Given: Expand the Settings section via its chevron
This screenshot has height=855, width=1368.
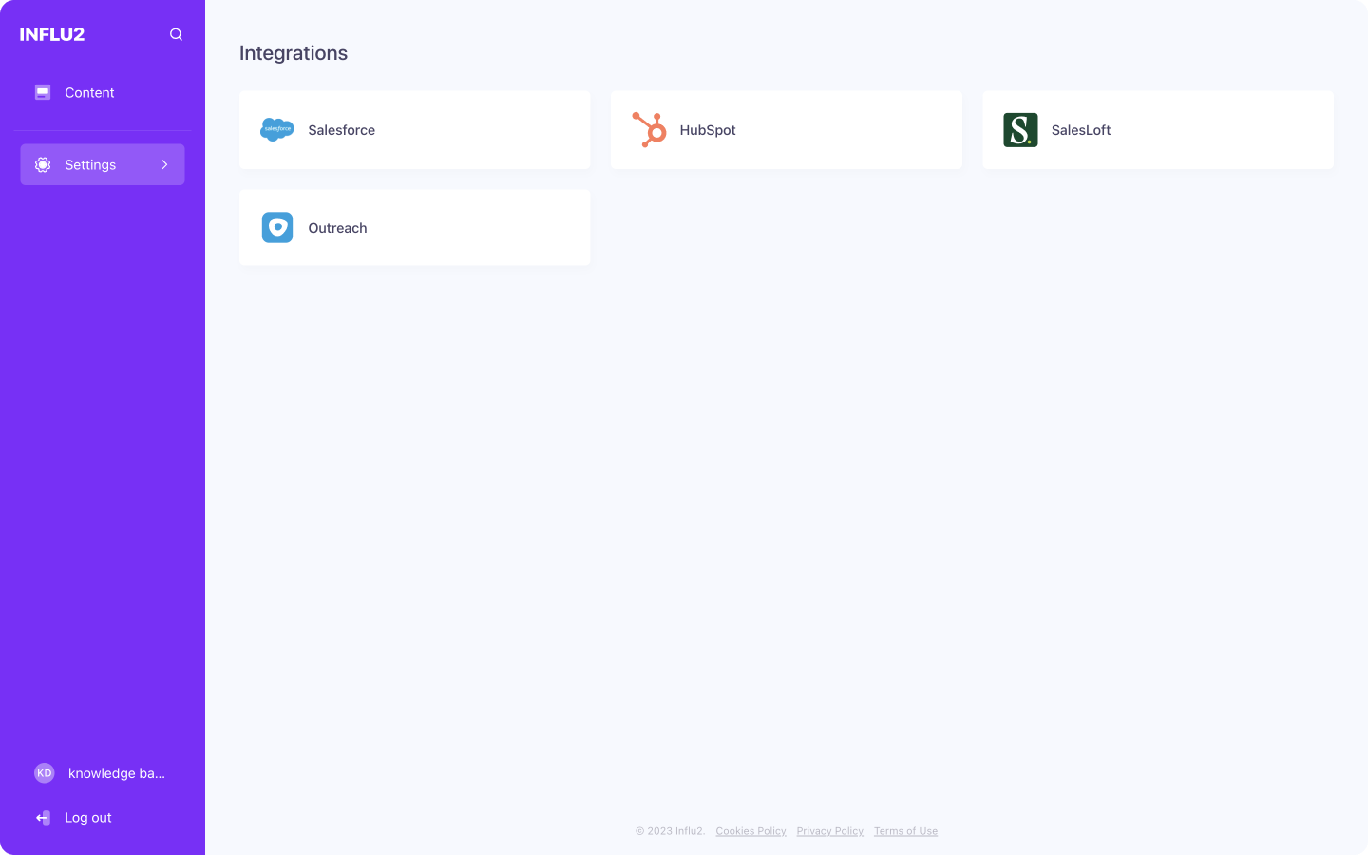Looking at the screenshot, I should (x=163, y=164).
